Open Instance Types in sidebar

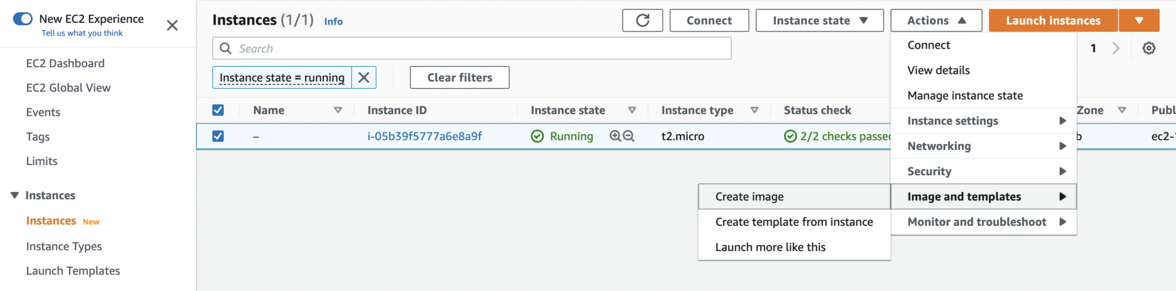coord(64,246)
